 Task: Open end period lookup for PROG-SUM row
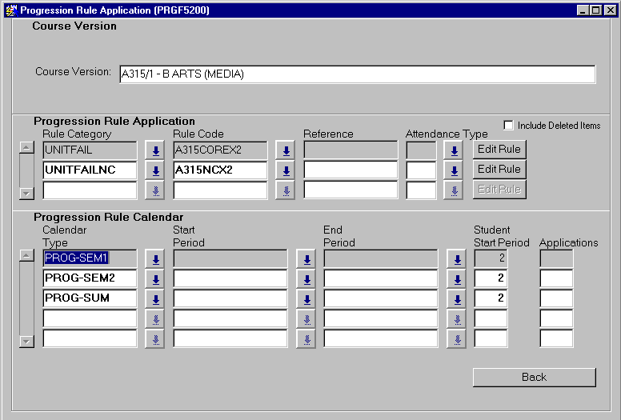[x=456, y=299]
